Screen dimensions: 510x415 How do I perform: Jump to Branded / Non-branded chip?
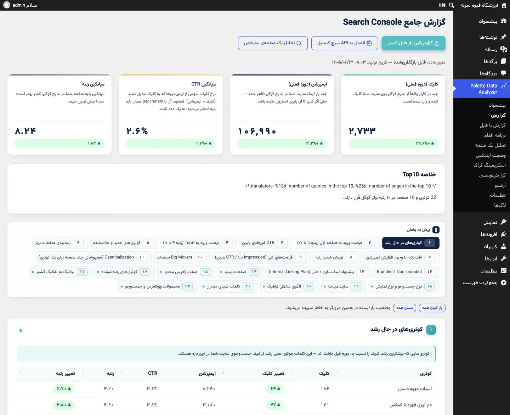pos(407,272)
